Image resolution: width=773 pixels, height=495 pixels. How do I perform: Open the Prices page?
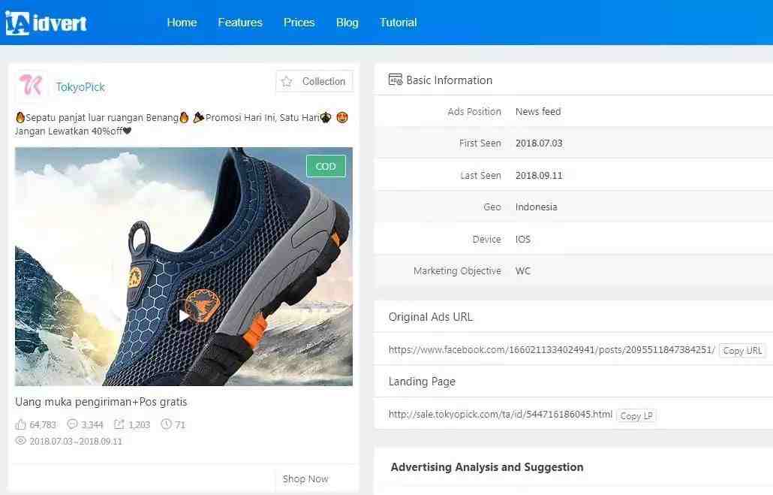click(x=299, y=23)
